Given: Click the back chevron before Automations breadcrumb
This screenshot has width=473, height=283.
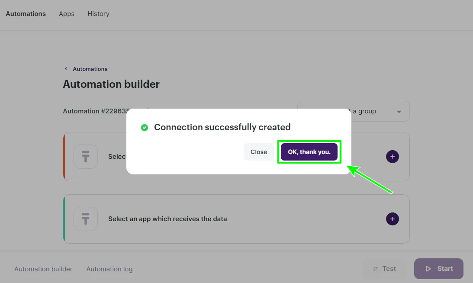Looking at the screenshot, I should coord(65,68).
